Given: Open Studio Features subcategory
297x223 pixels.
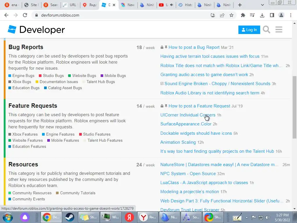Looking at the screenshot, I should click(x=95, y=134).
